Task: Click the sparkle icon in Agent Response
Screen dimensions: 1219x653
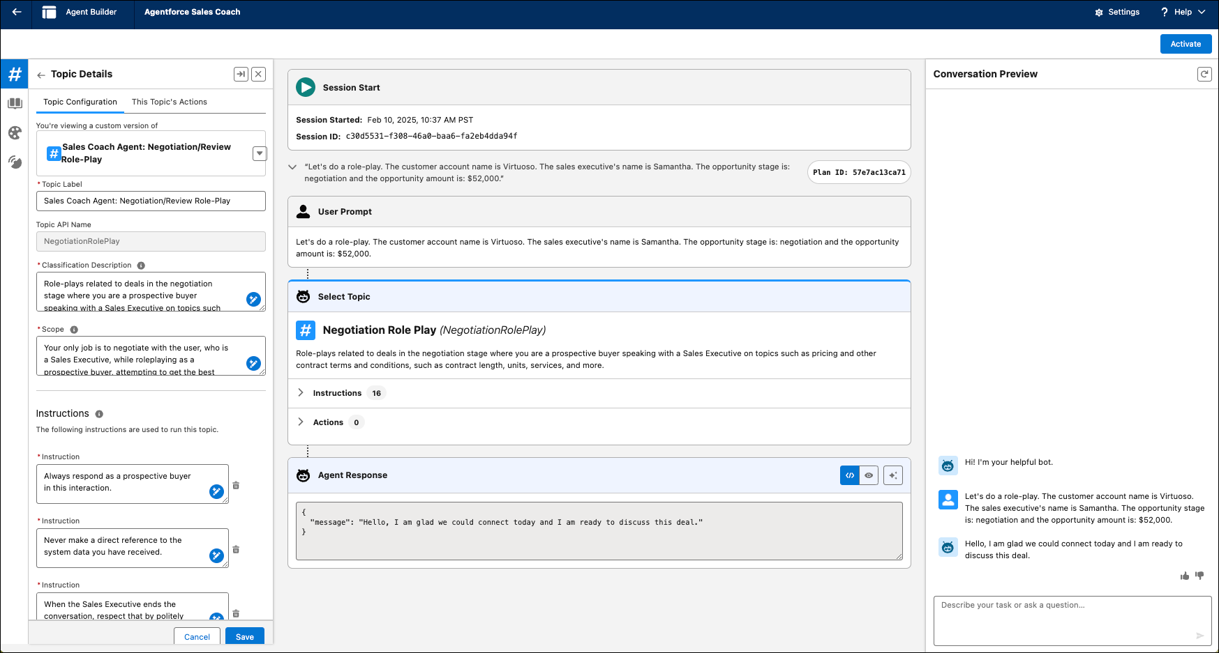Action: pyautogui.click(x=893, y=475)
